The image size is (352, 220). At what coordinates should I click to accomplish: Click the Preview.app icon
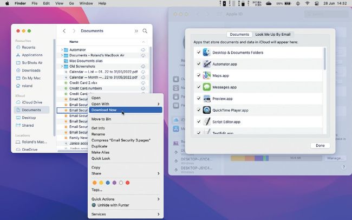pyautogui.click(x=206, y=99)
